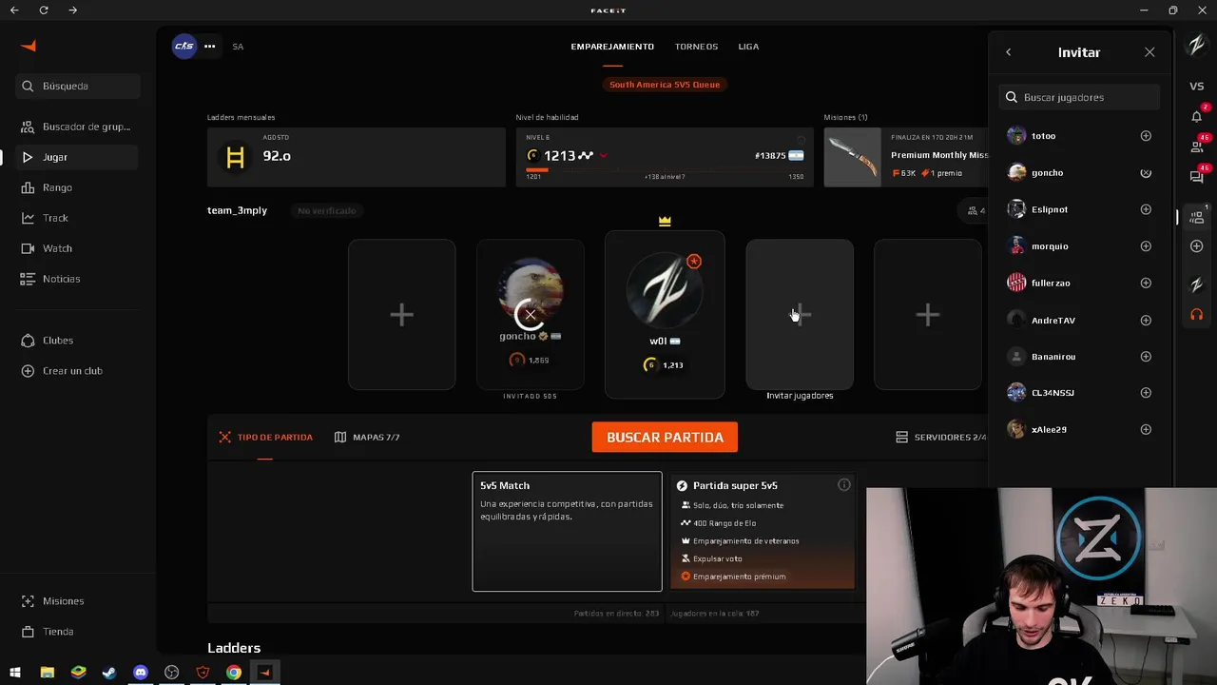Screen dimensions: 1217x685
Task: Open Google Chrome from the taskbar
Action: pos(234,673)
